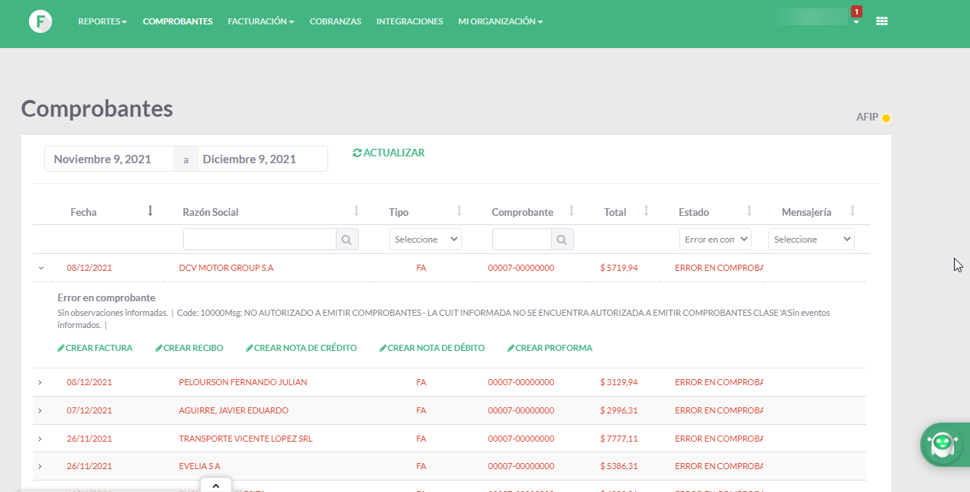Click PELOURSON FERNANDO JULIAN name

pyautogui.click(x=243, y=382)
